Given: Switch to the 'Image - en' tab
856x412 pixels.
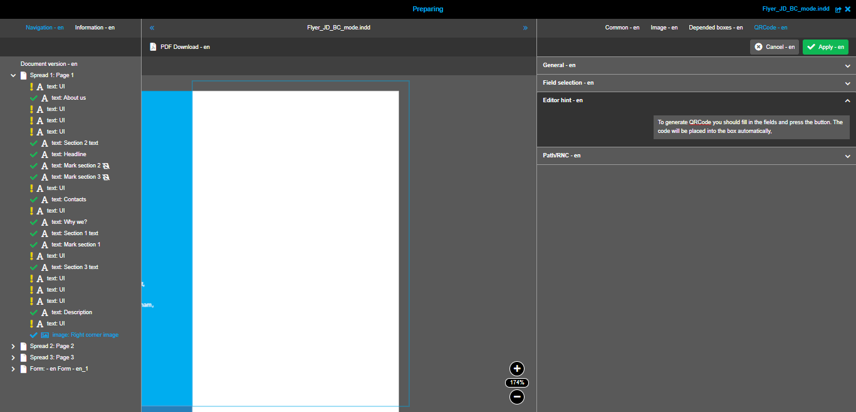Looking at the screenshot, I should click(x=664, y=27).
